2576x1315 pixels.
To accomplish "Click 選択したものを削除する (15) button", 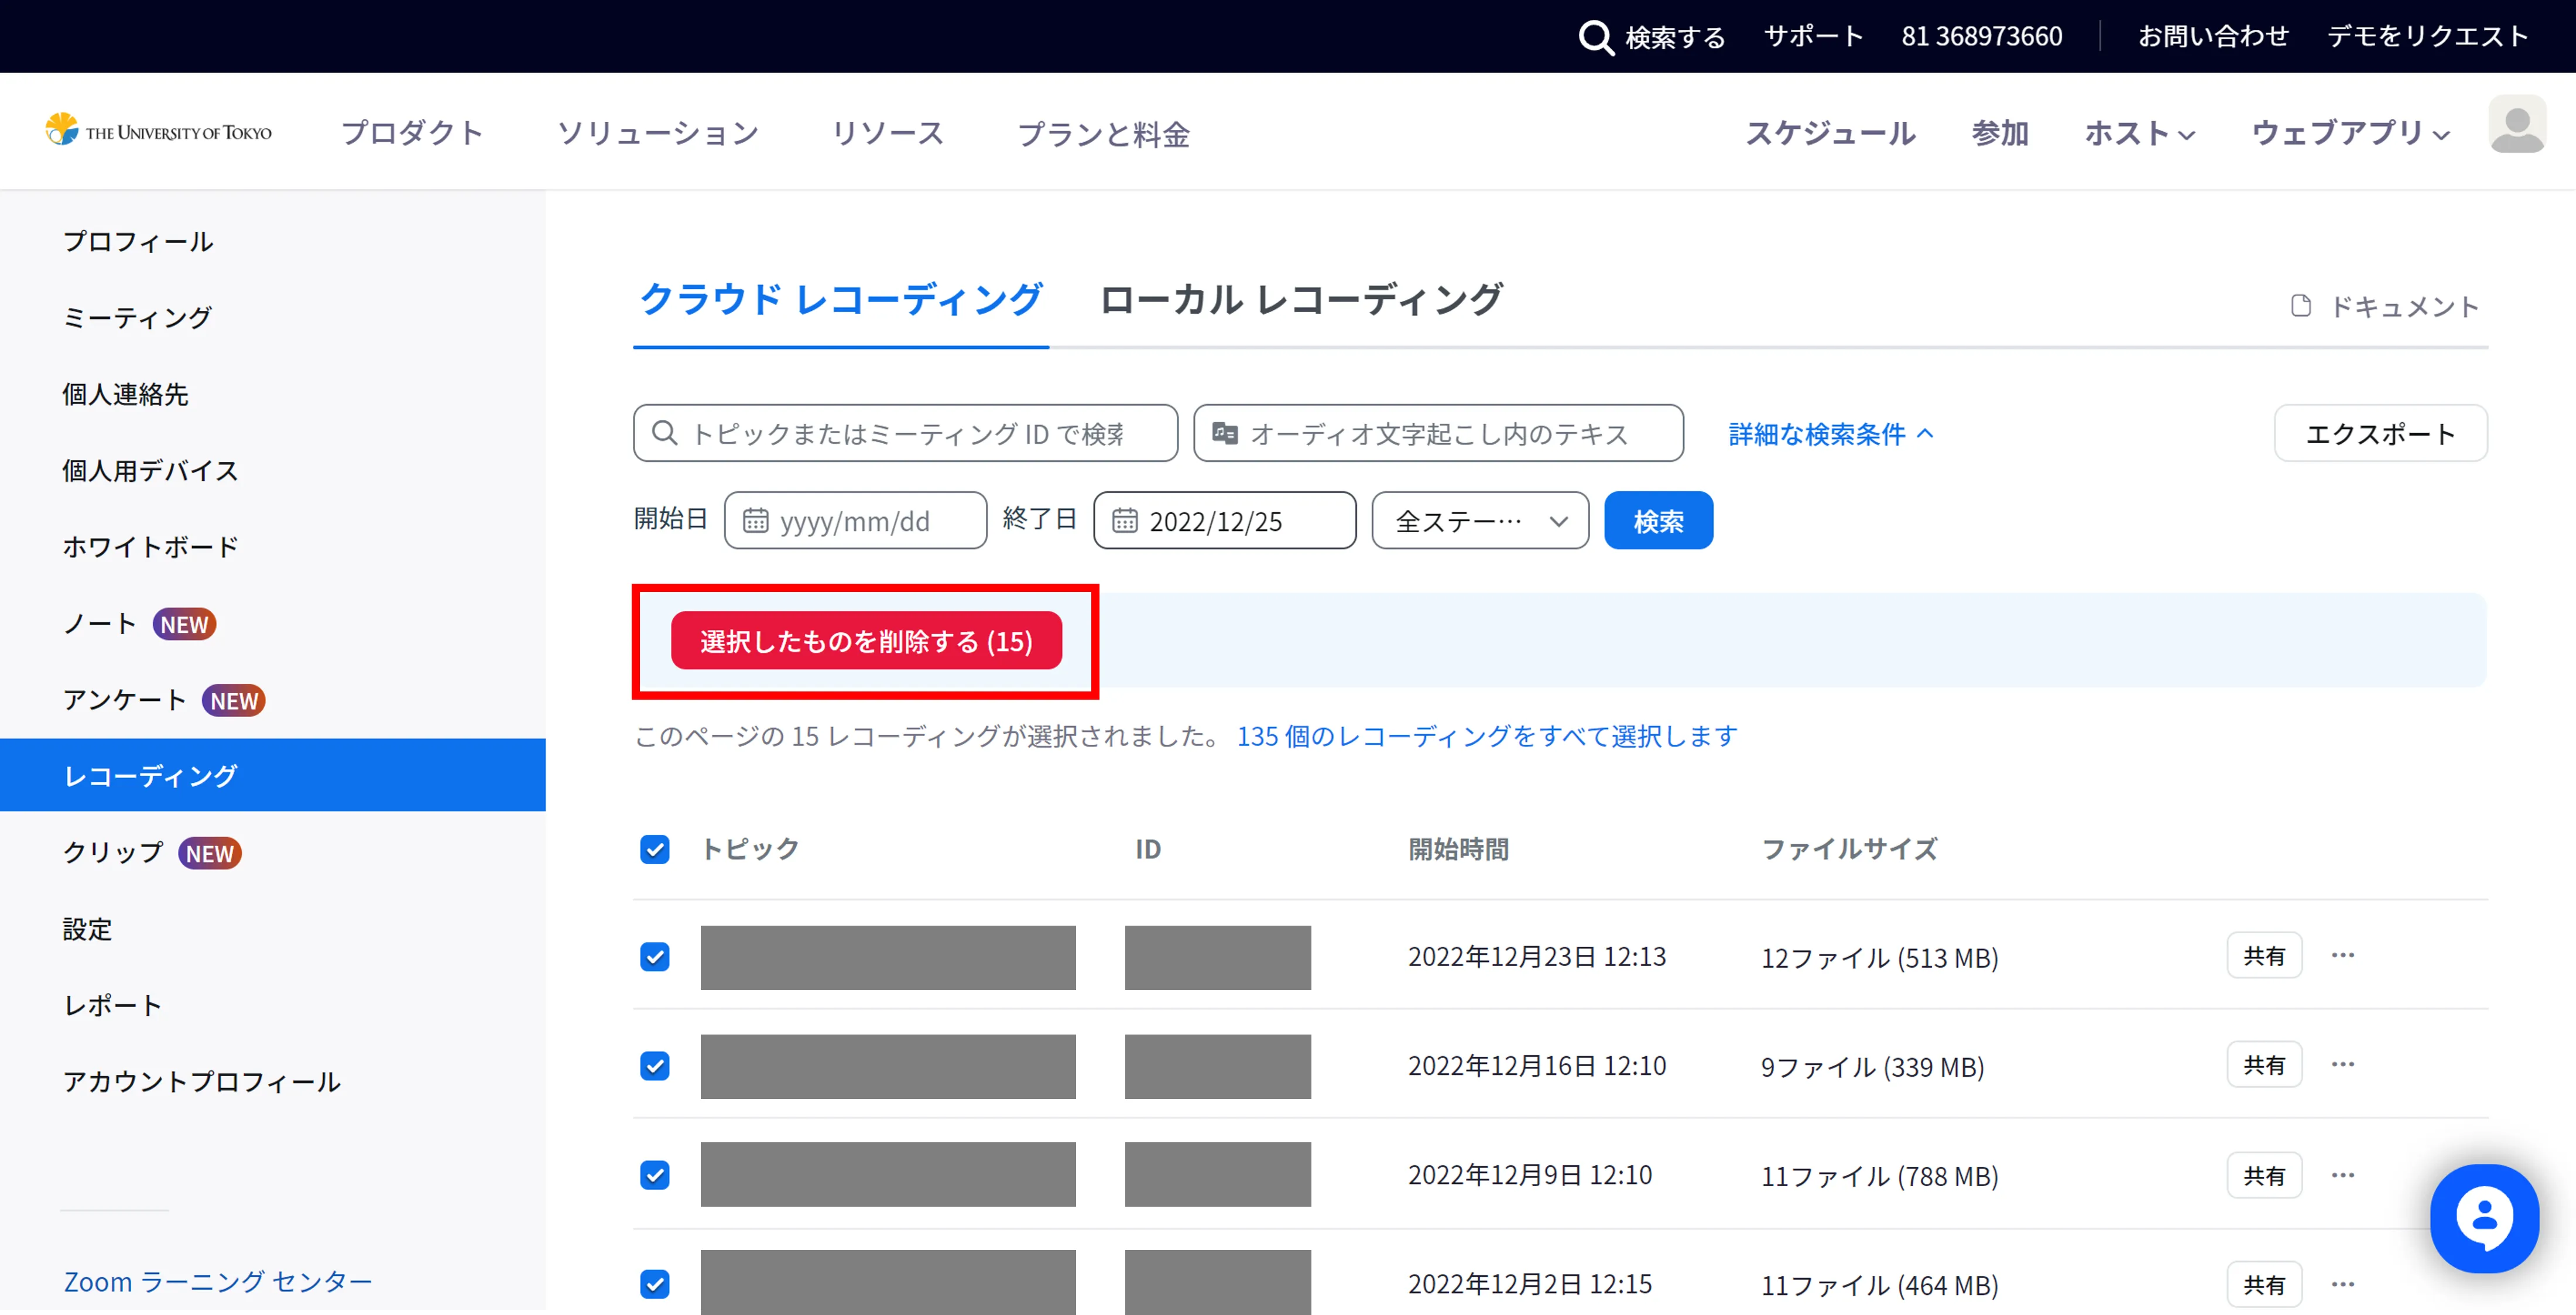I will 866,641.
